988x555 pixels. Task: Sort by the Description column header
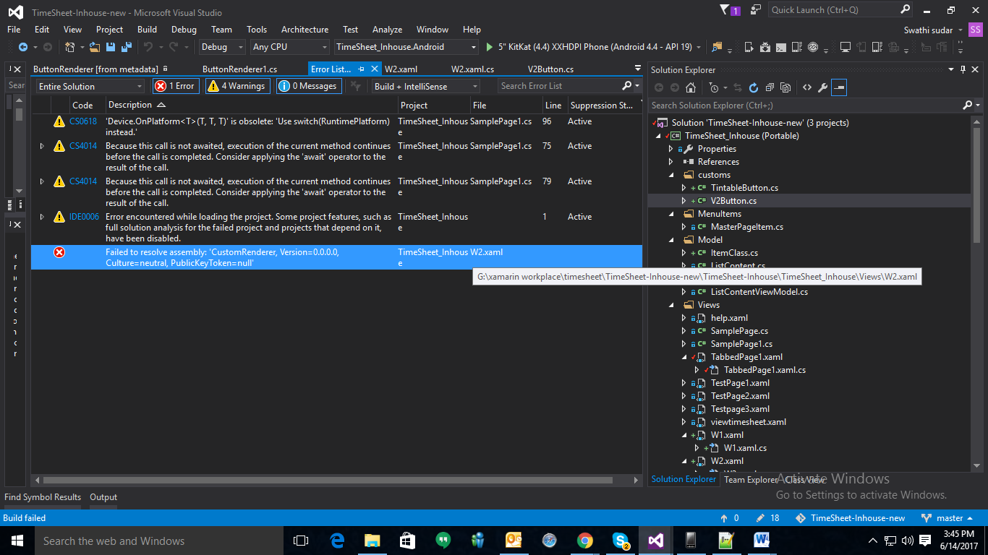coord(251,106)
